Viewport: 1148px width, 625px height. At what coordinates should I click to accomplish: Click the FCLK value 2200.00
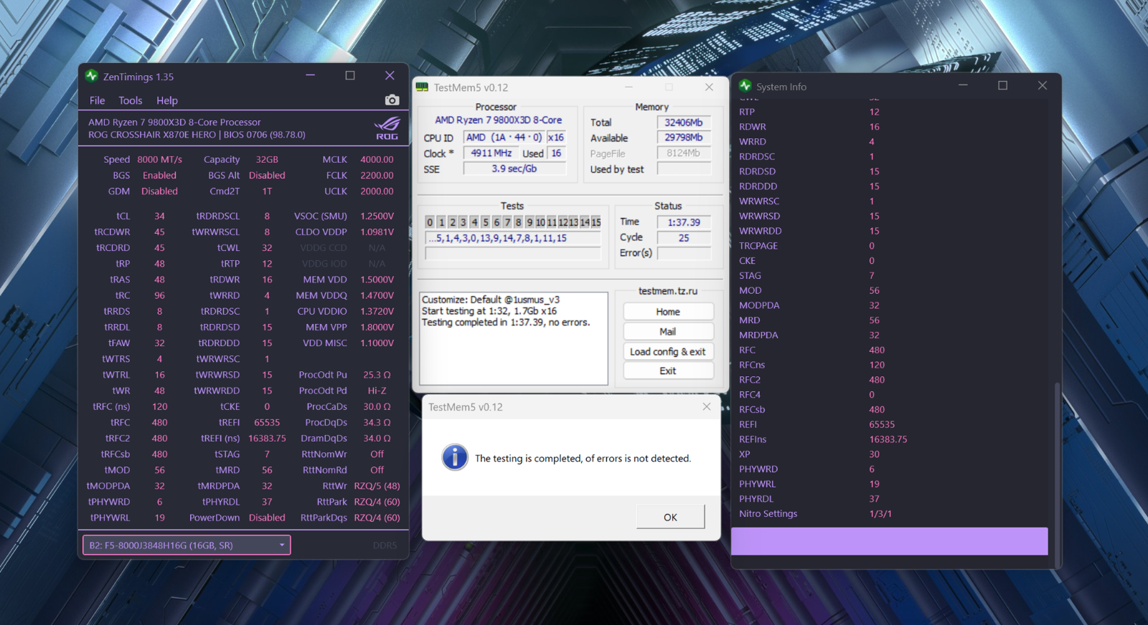377,176
